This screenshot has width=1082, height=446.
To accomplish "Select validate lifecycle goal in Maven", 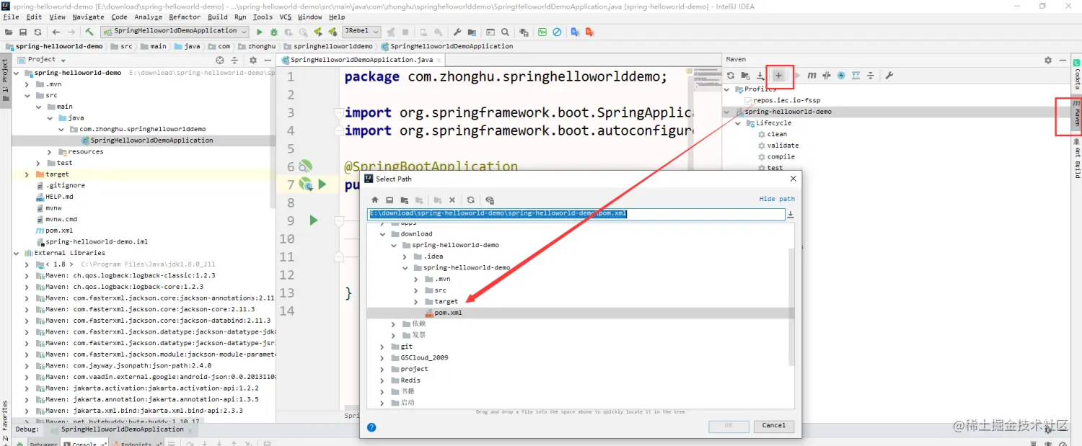I will (783, 146).
